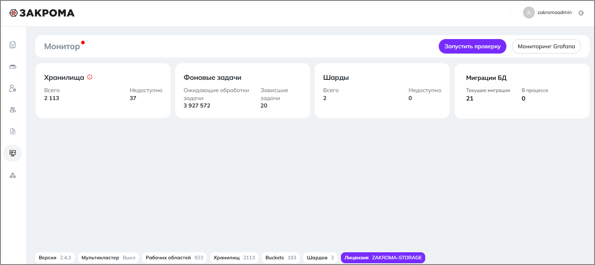Image resolution: width=595 pixels, height=265 pixels.
Task: Open the documents icon in sidebar
Action: (x=13, y=45)
